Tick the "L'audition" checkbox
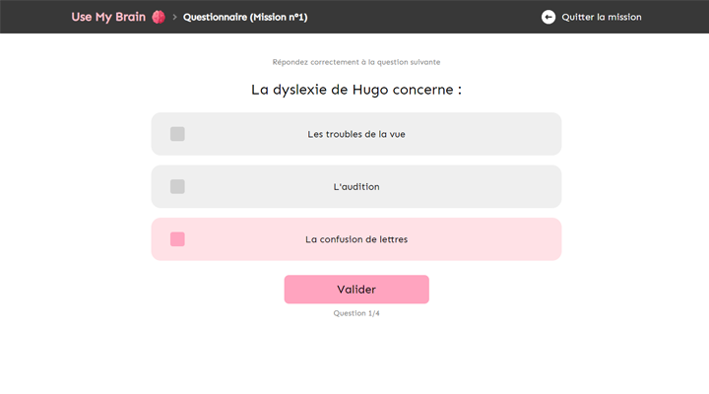This screenshot has height=394, width=709. click(177, 186)
